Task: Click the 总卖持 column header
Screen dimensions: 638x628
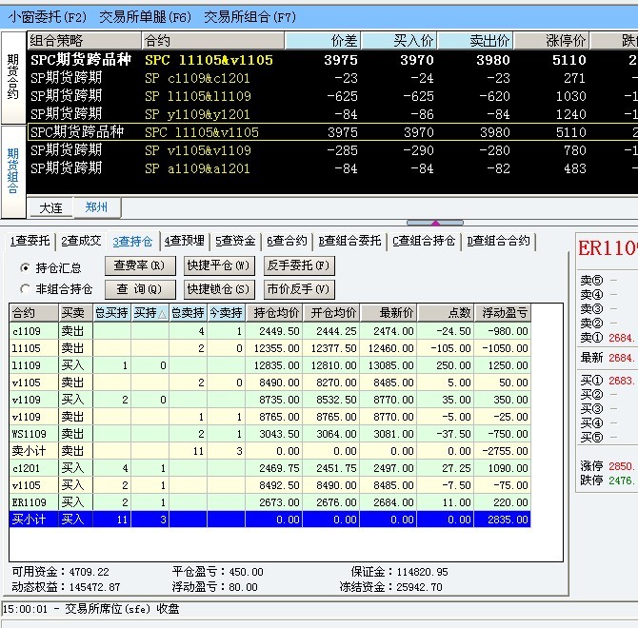Action: [x=188, y=313]
